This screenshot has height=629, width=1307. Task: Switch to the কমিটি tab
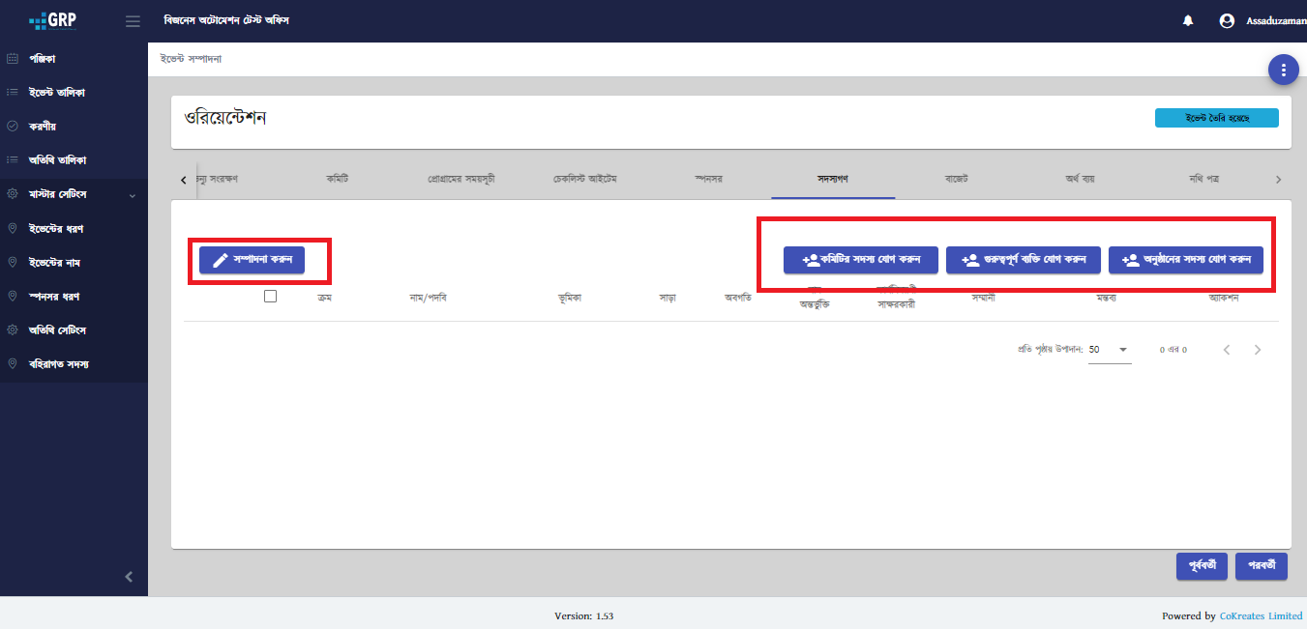(x=338, y=180)
